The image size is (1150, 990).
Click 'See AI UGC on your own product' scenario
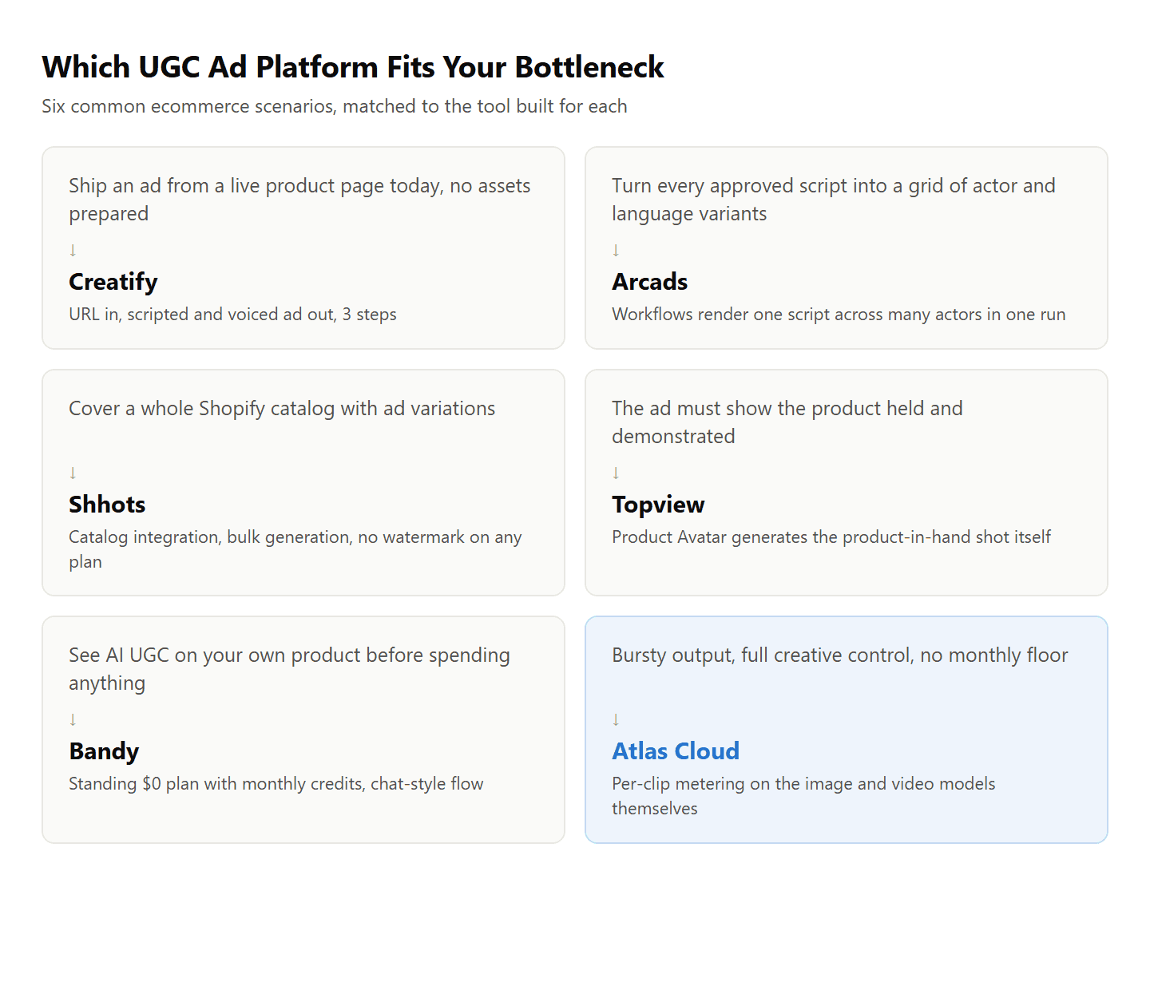tap(289, 669)
